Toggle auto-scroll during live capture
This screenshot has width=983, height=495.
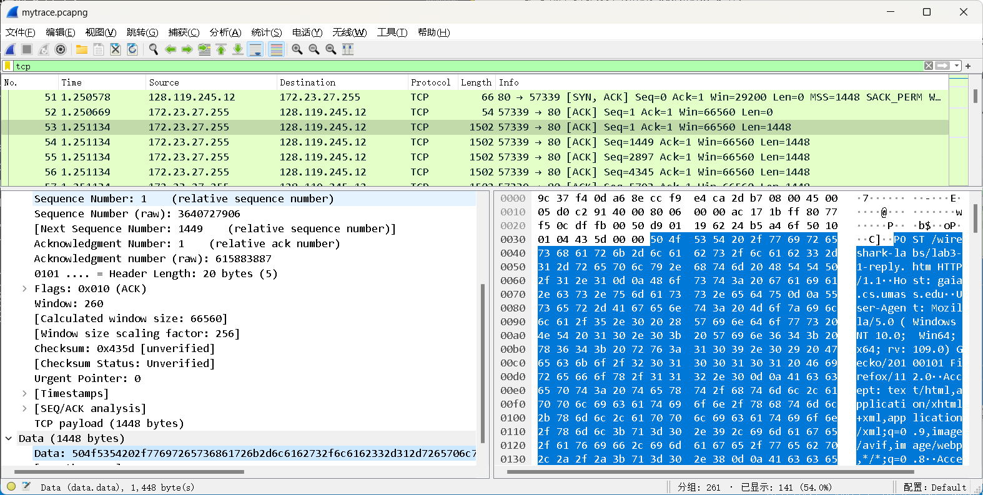255,49
